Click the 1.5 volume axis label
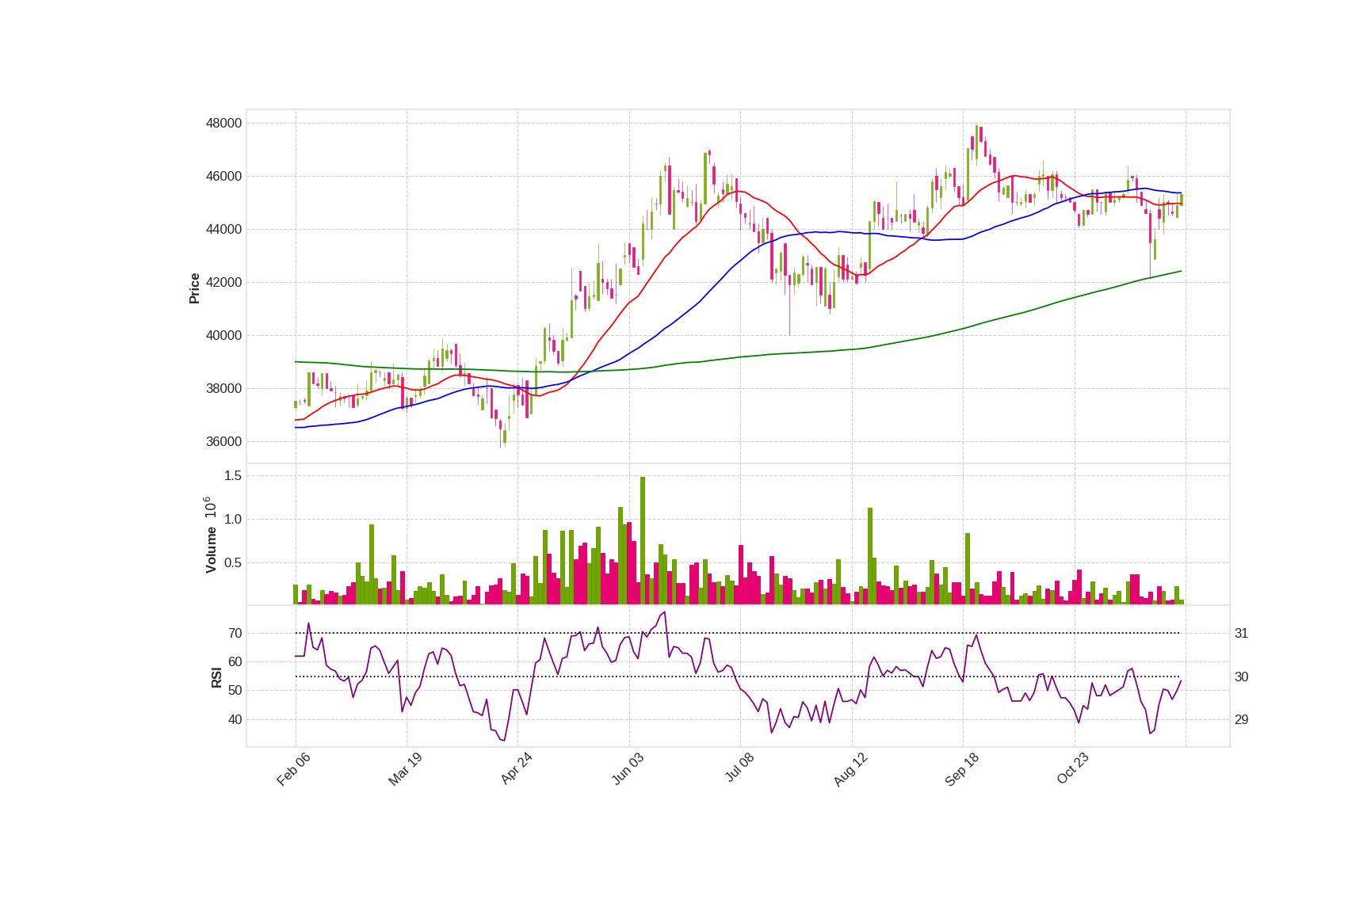Viewport: 1367px width, 911px height. [233, 475]
